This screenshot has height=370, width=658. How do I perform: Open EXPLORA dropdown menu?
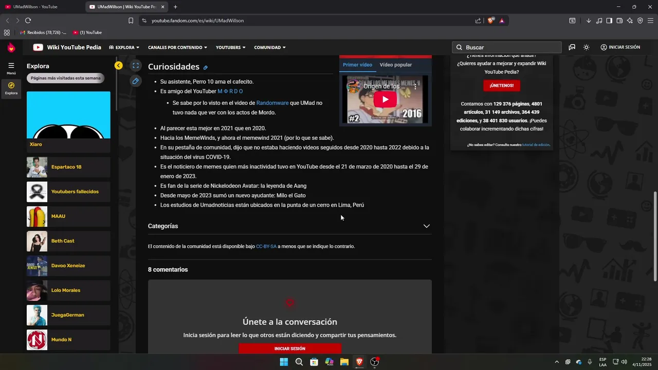coord(124,47)
